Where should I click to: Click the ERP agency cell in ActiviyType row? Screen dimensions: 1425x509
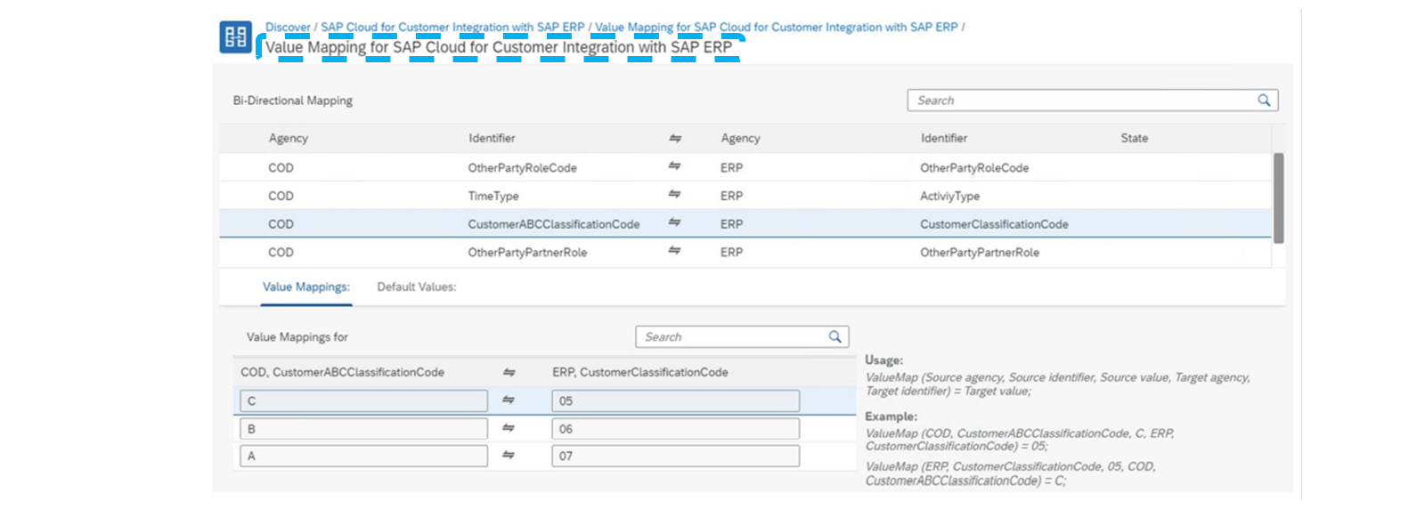pyautogui.click(x=731, y=196)
